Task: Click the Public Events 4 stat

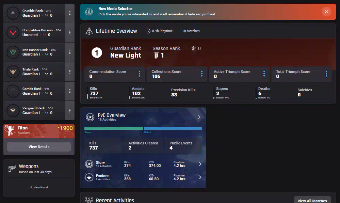Action: coord(181,146)
